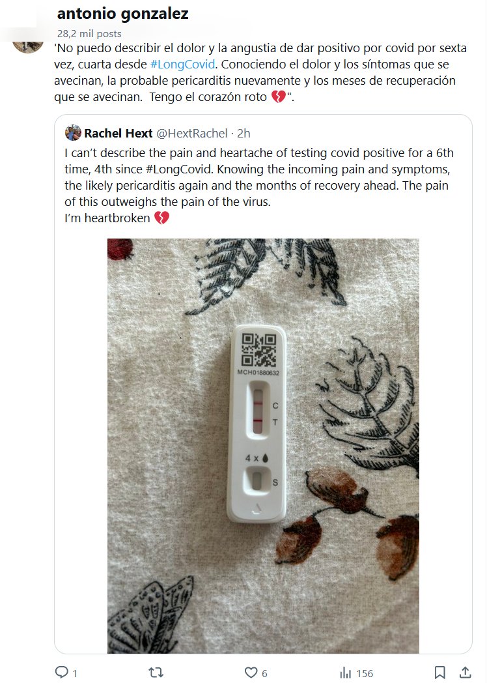Like the post with the heart icon
This screenshot has width=487, height=683.
tap(251, 672)
